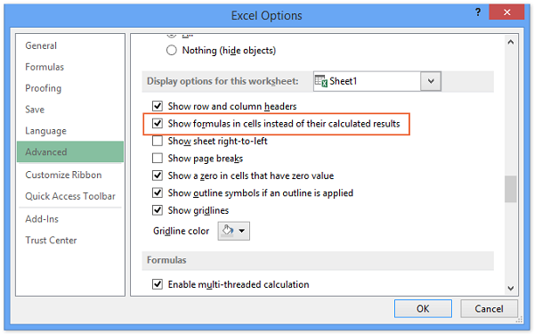Screen dimensions: 534x335
Task: Click the vertical scrollbar thumb
Action: tap(511, 189)
